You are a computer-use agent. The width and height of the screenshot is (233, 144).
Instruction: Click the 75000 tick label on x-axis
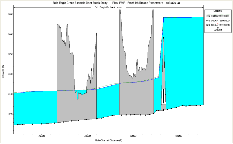tap(87, 136)
